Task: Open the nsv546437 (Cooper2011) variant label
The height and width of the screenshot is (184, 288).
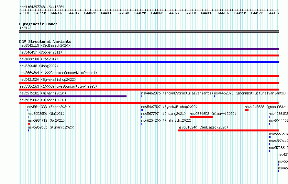Action: pyautogui.click(x=41, y=52)
